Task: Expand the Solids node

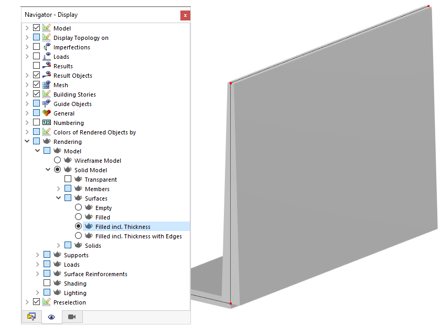Action: 58,245
